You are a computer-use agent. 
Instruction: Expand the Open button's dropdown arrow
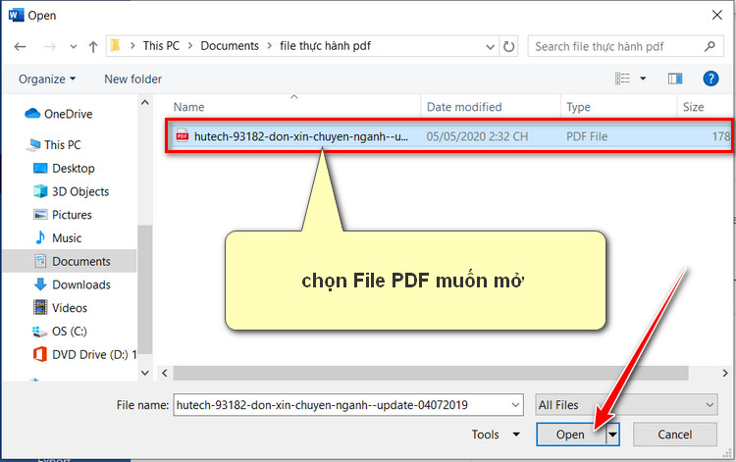pyautogui.click(x=612, y=435)
